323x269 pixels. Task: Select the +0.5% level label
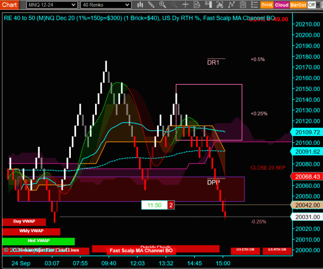pyautogui.click(x=257, y=59)
